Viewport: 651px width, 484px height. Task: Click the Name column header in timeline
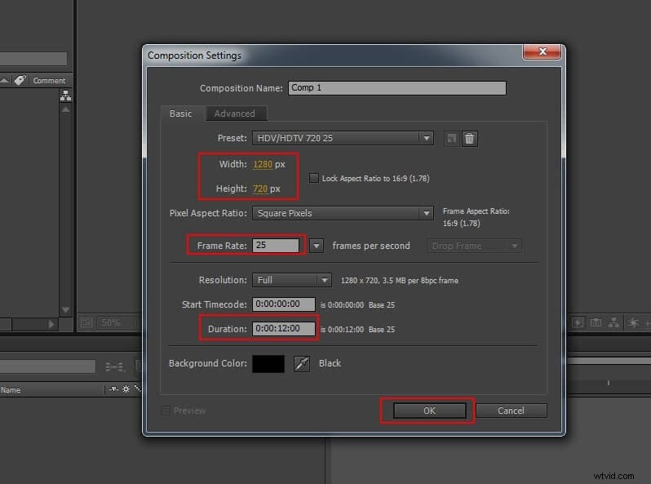11,389
